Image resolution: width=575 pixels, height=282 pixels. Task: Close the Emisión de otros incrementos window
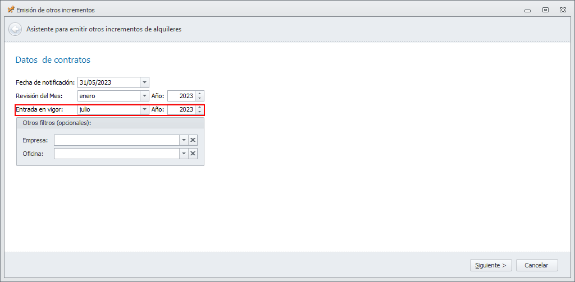pos(563,10)
